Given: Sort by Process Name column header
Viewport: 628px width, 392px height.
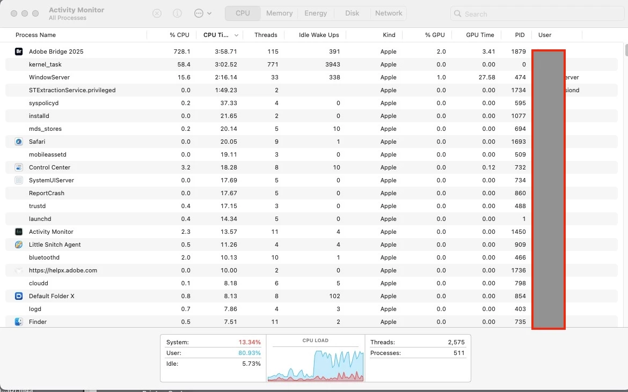Looking at the screenshot, I should pyautogui.click(x=35, y=35).
